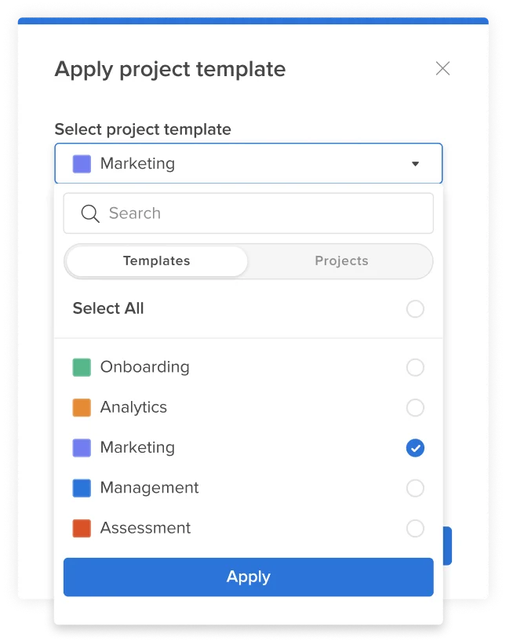Click the search magnifier icon
Viewport: 506px width, 641px height.
[89, 213]
